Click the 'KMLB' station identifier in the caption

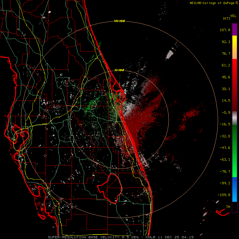pos(151,237)
